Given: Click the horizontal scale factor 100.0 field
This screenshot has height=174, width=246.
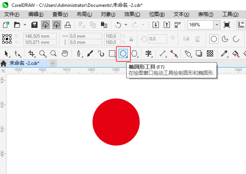Looking at the screenshot, I should pyautogui.click(x=112, y=36).
